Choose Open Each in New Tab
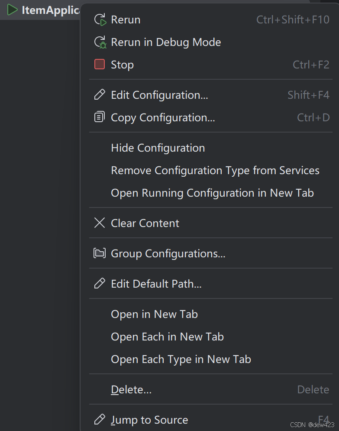Viewport: 339px width, 431px height. (167, 337)
